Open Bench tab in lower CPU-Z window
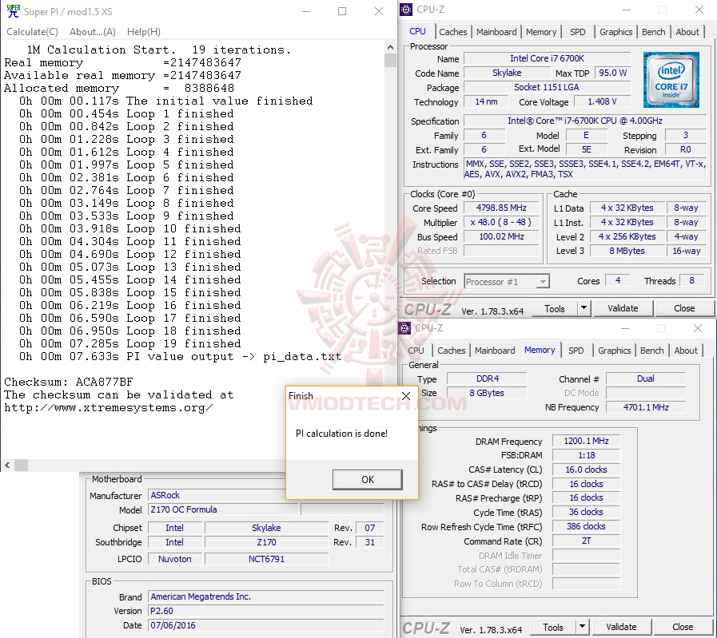This screenshot has width=717, height=638. 651,351
